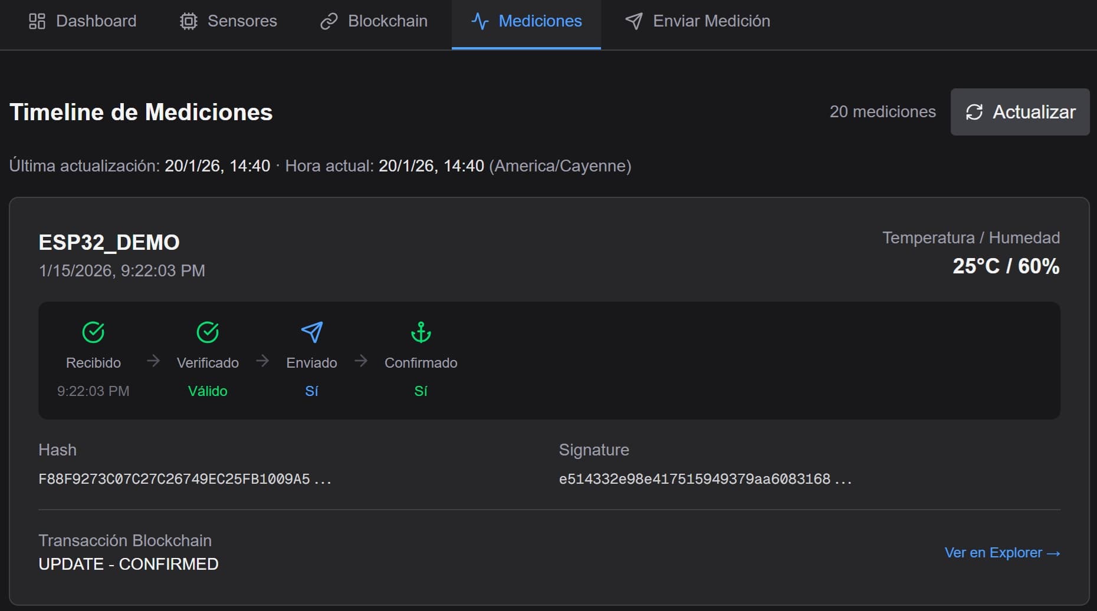The image size is (1097, 611).
Task: Click the green Confirmado anchor icon
Action: point(421,333)
